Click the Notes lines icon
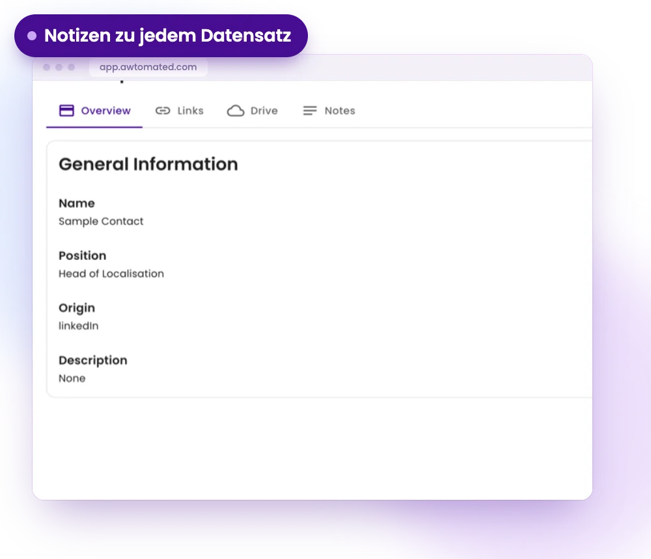651x559 pixels. click(310, 110)
